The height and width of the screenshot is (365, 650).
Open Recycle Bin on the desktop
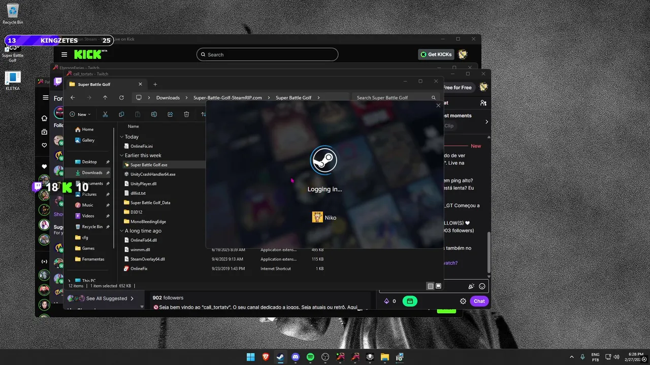tap(13, 14)
